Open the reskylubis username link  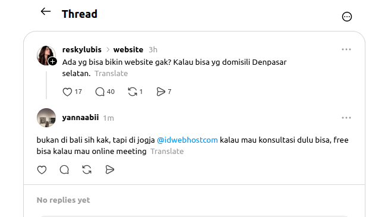(x=82, y=50)
